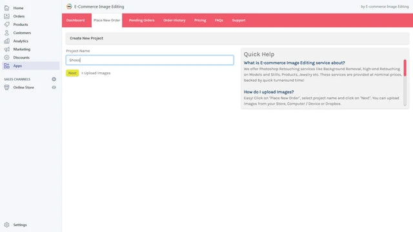413x232 pixels.
Task: Open Online Store sales channel
Action: [x=23, y=88]
